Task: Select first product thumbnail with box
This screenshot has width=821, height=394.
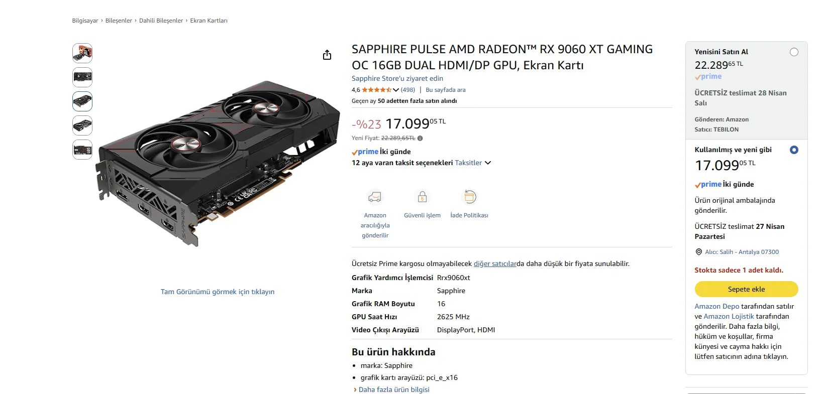Action: tap(82, 53)
